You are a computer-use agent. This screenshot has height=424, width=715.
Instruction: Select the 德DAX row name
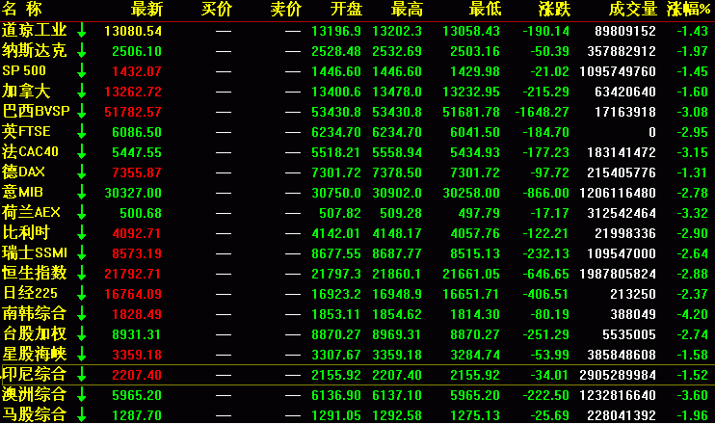coord(23,172)
